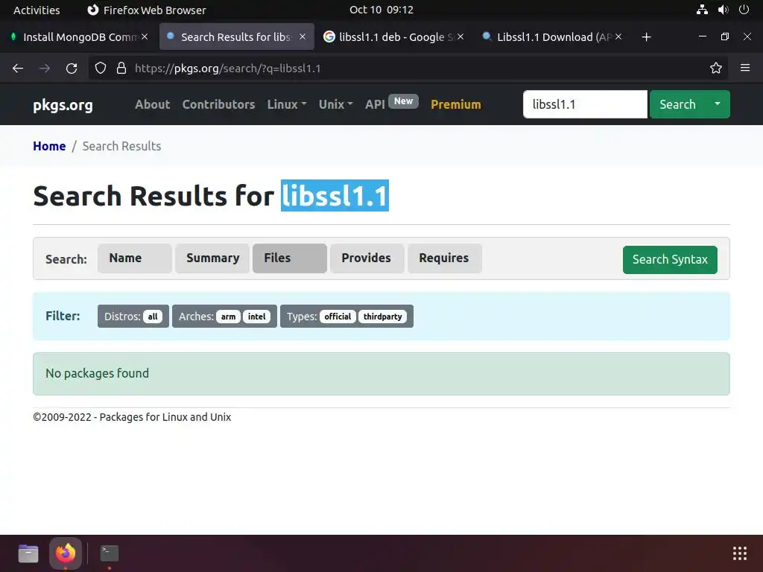Close the Search Results tab
The height and width of the screenshot is (572, 763).
coord(303,37)
